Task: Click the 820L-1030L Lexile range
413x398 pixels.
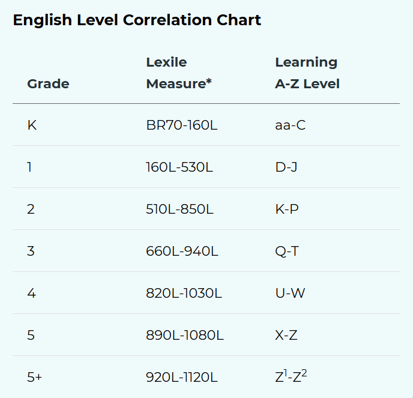Action: tap(184, 293)
